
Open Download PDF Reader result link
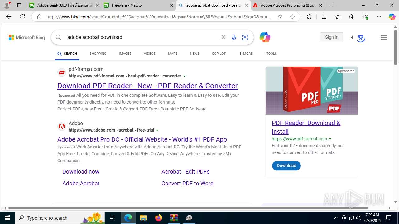147,86
